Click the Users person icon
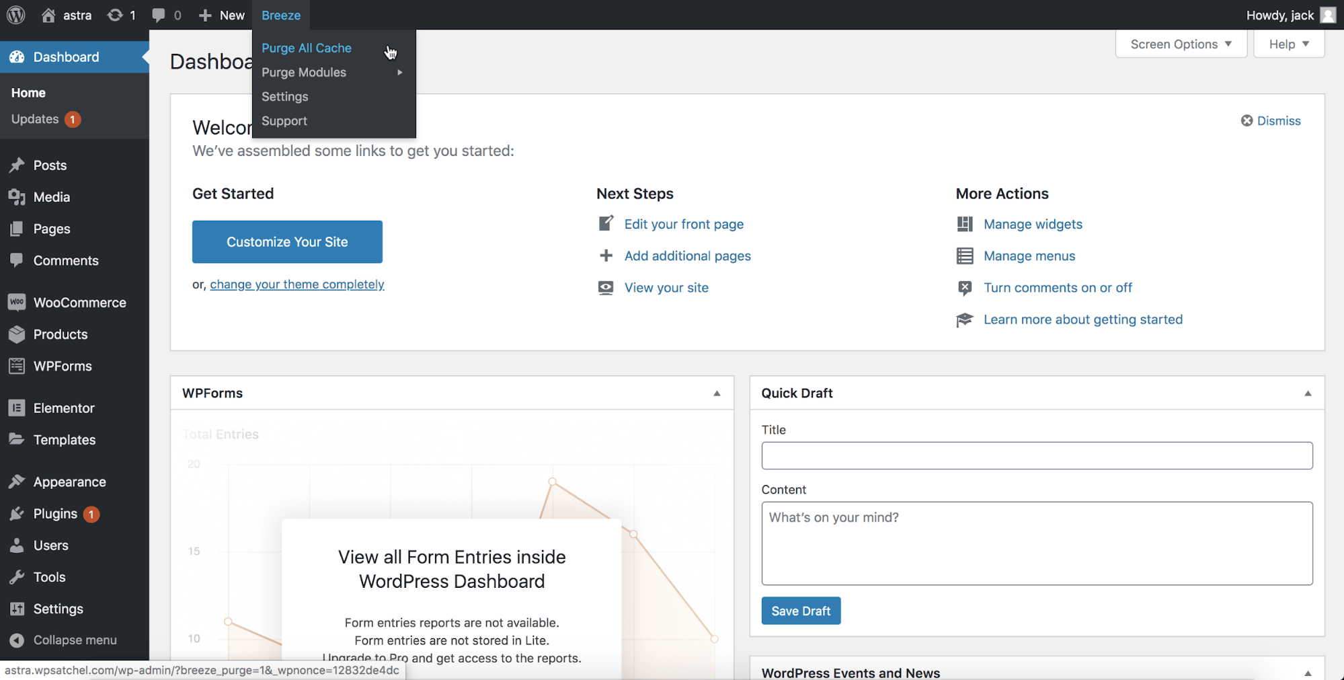The height and width of the screenshot is (680, 1344). point(17,545)
